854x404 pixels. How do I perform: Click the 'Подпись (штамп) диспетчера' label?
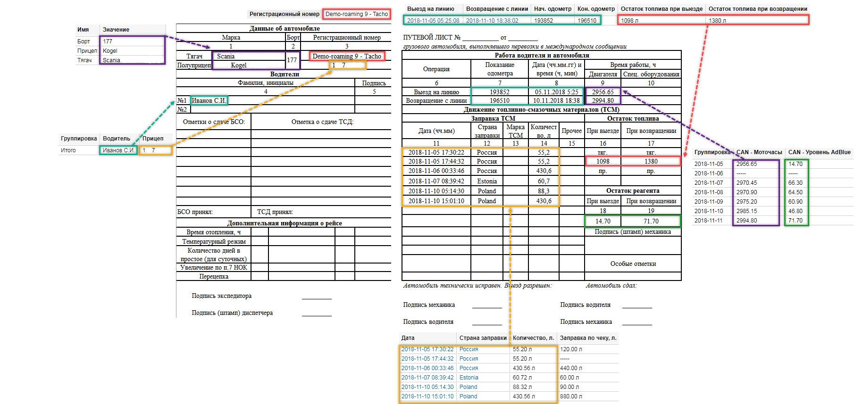click(x=232, y=313)
